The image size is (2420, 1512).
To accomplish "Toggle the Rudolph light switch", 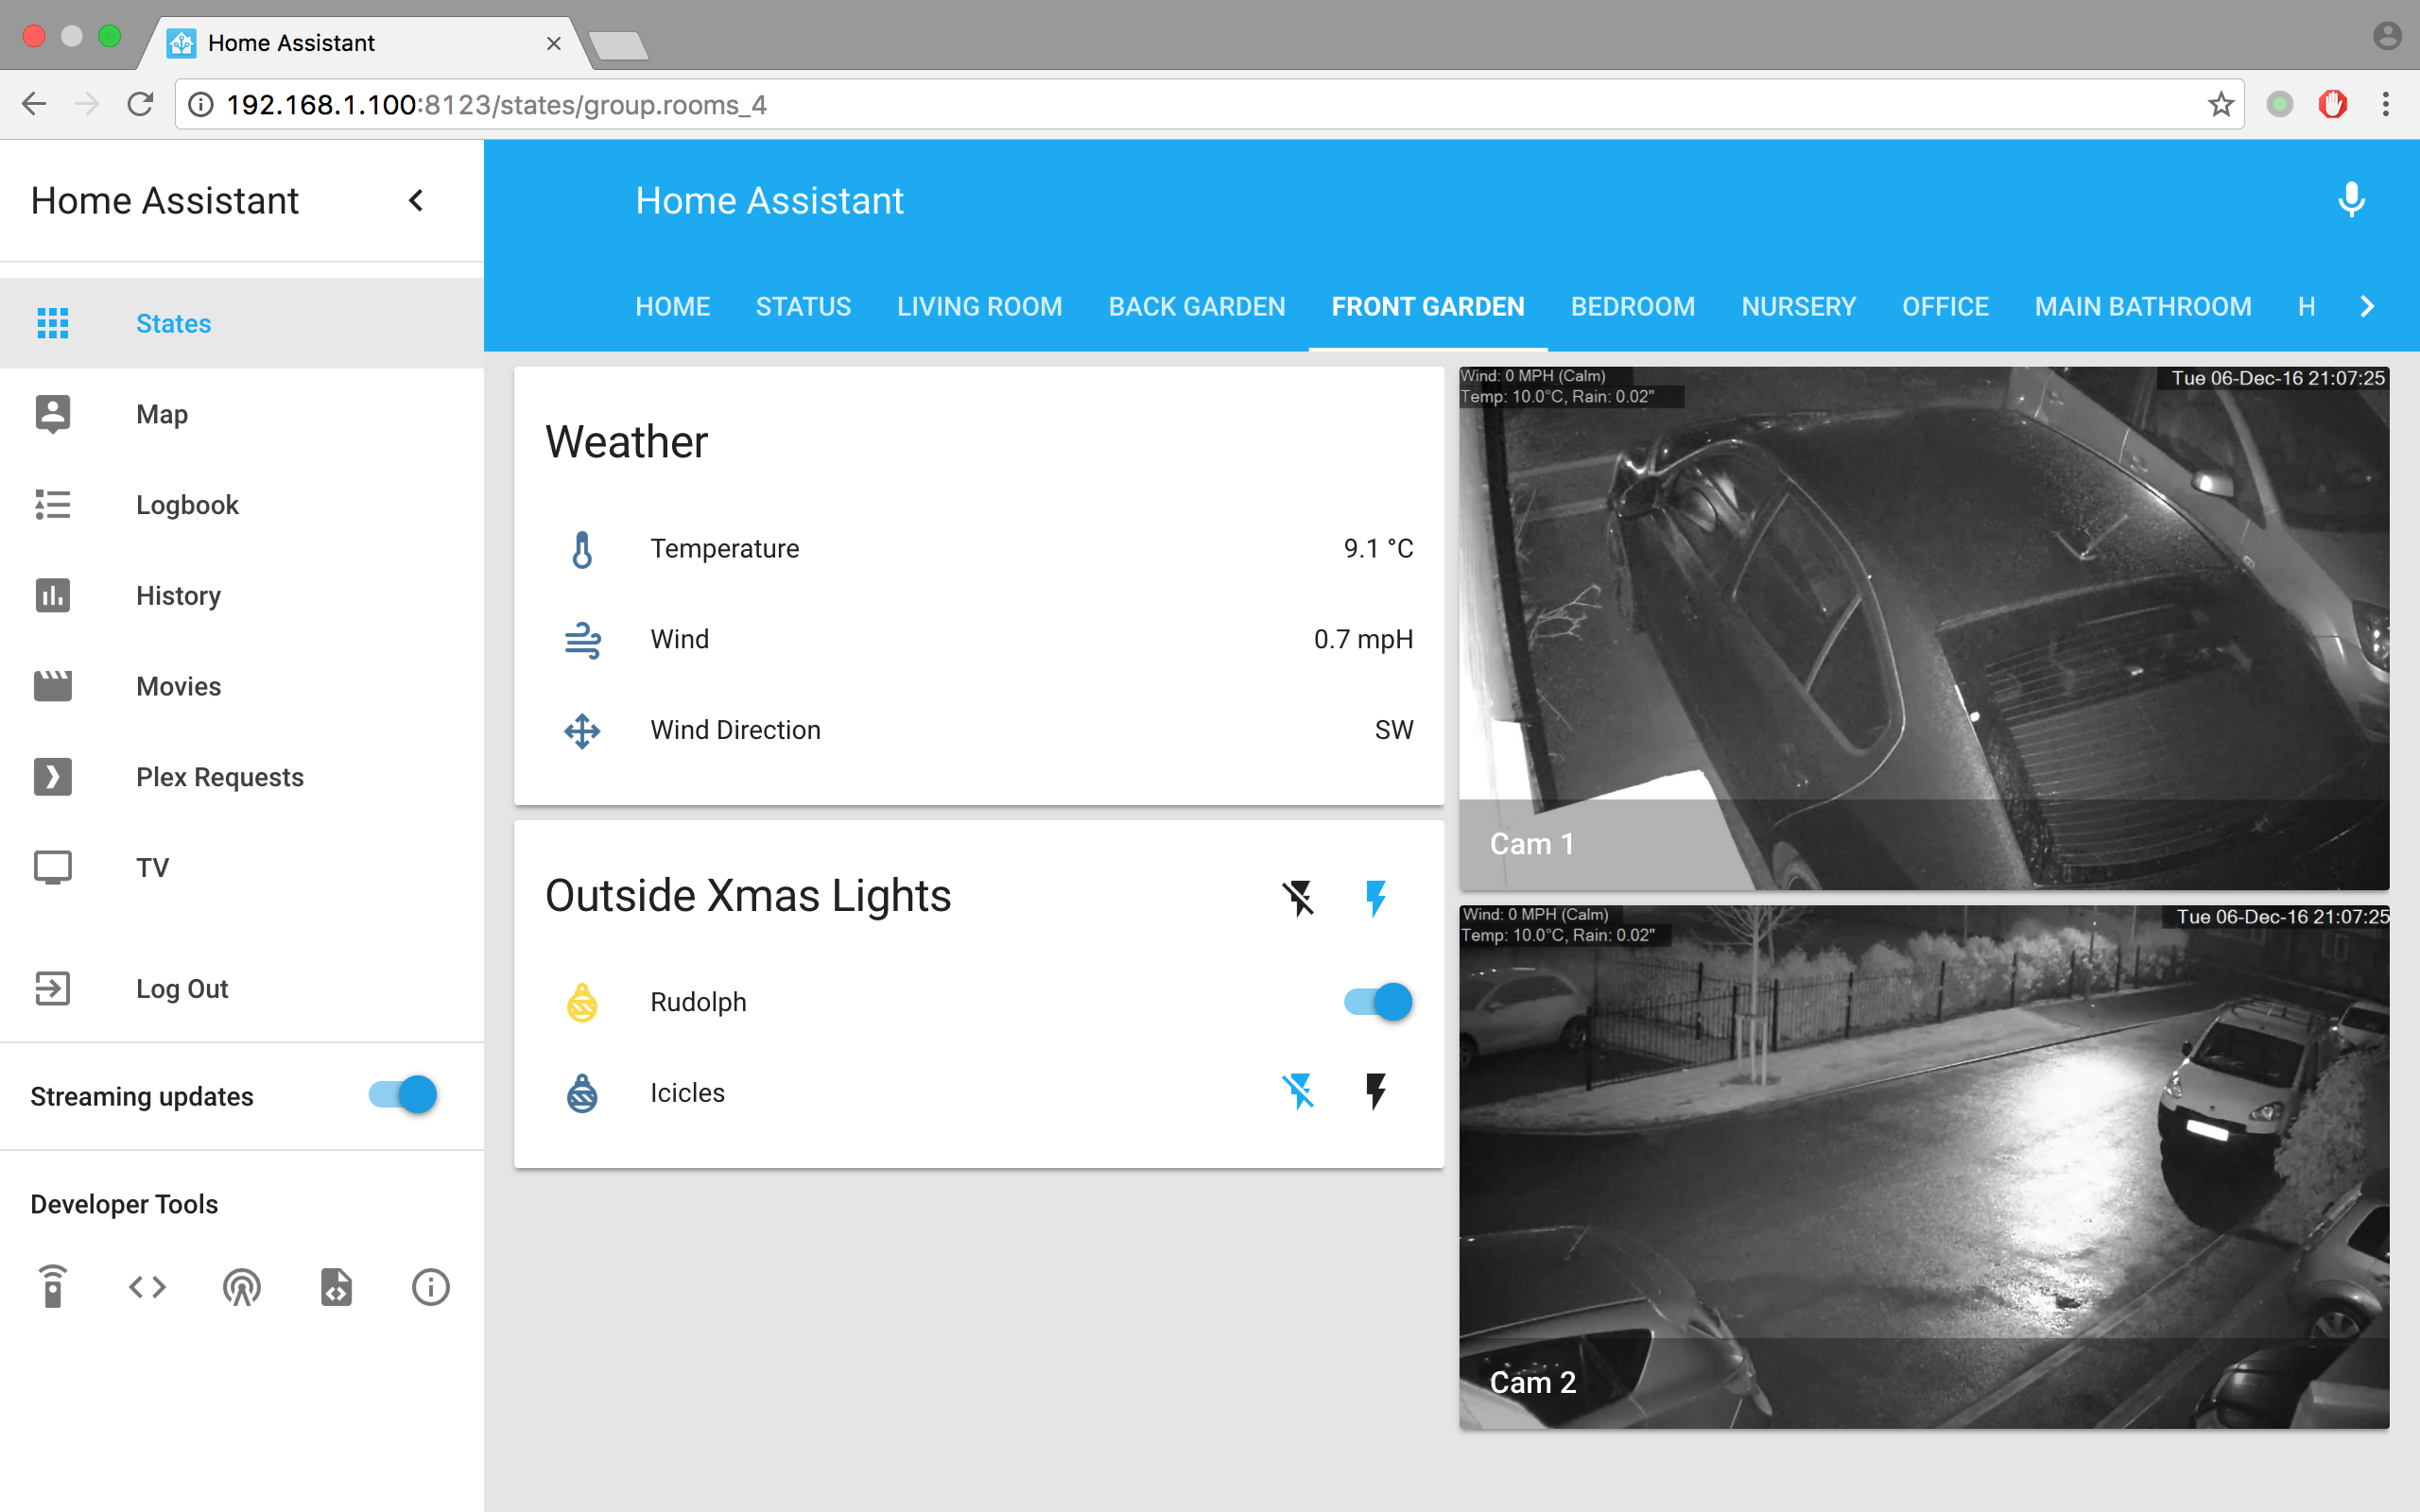I will 1377,1002.
